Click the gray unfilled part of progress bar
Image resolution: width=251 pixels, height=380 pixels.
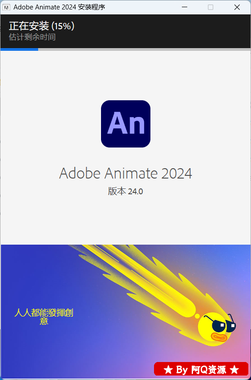point(144,49)
